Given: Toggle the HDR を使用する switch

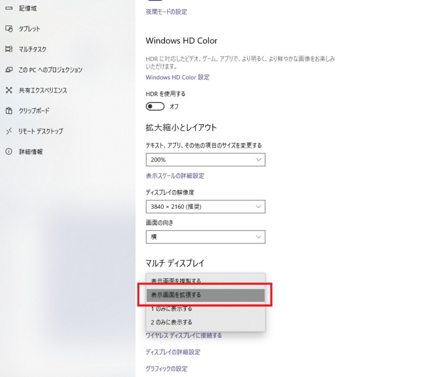Looking at the screenshot, I should pyautogui.click(x=155, y=106).
